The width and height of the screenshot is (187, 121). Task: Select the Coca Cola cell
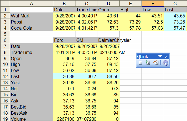(31, 28)
